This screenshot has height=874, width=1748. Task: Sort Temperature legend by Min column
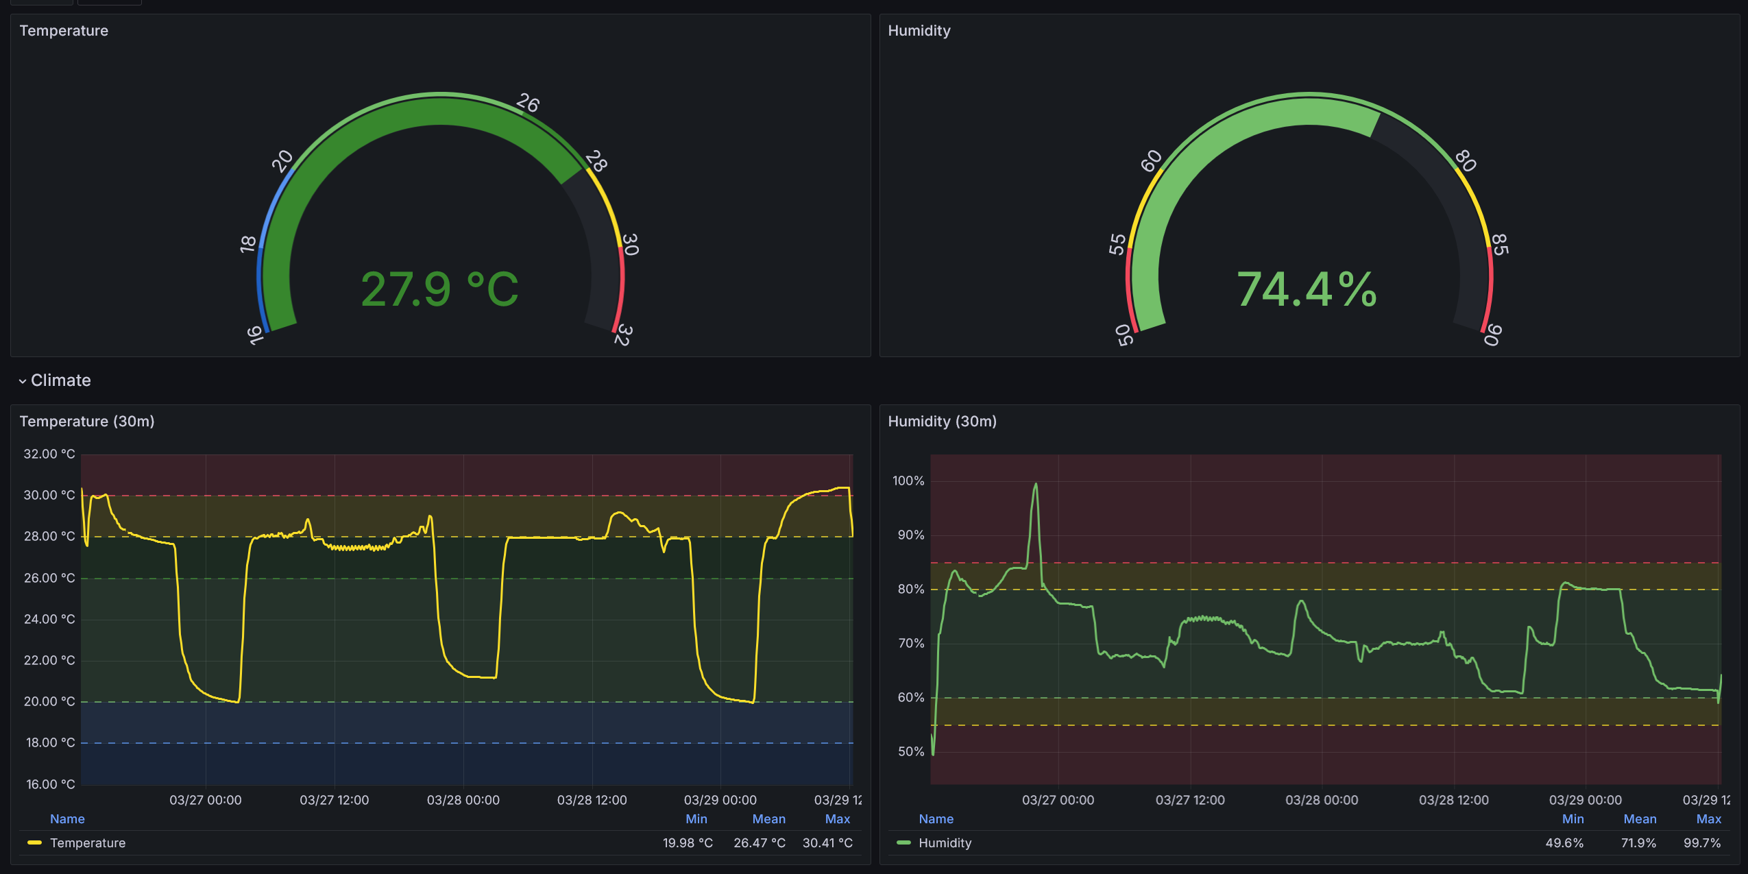pyautogui.click(x=696, y=819)
